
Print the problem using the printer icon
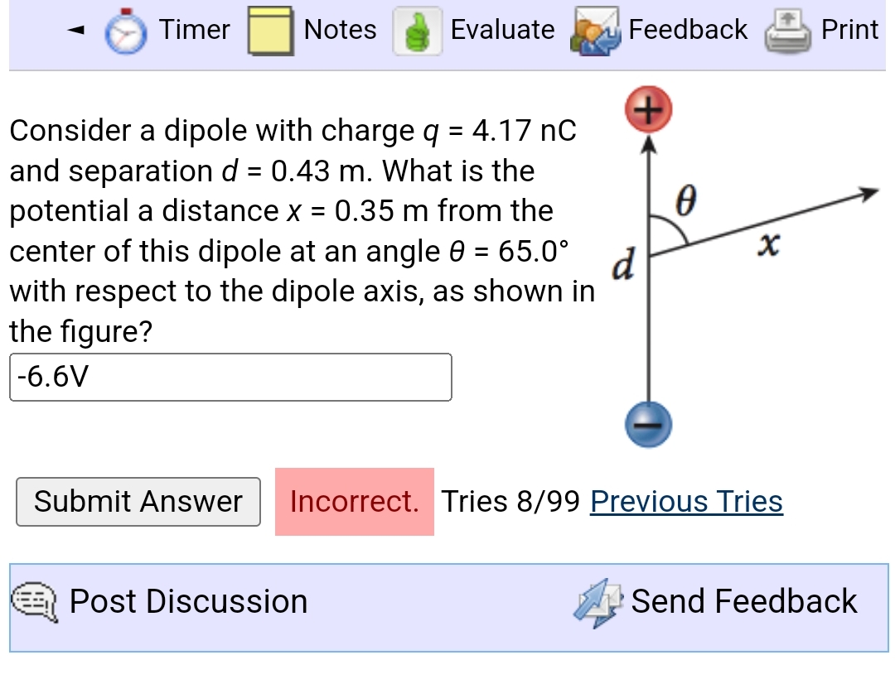(787, 31)
